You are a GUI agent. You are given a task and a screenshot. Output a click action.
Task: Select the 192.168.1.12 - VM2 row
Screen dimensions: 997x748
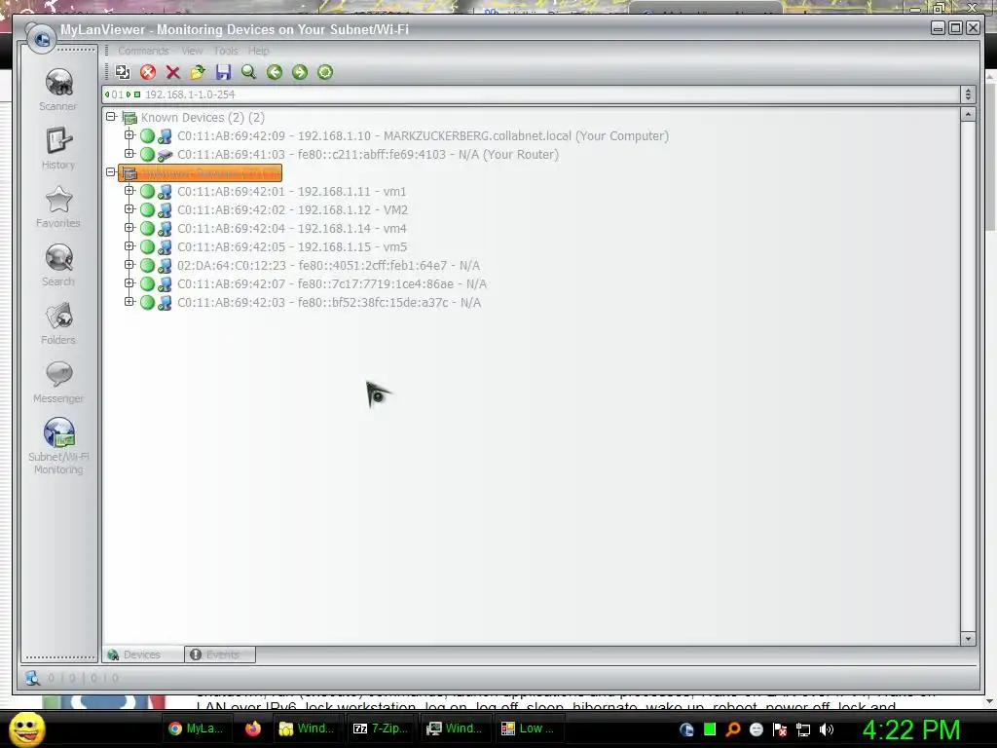292,210
